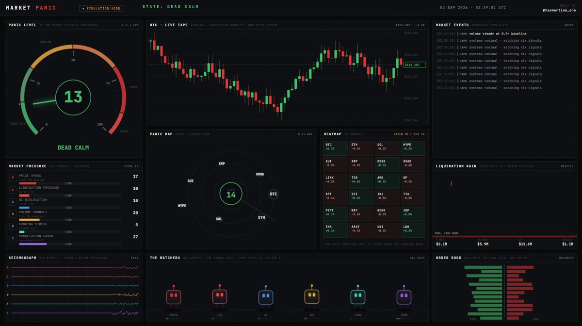The width and height of the screenshot is (582, 326).
Task: Select the C badge beside Correlation Shock
Action: pyautogui.click(x=13, y=238)
